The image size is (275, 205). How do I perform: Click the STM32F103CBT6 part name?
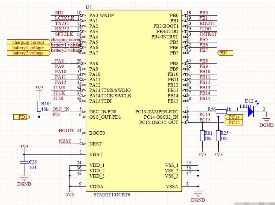pos(112,195)
